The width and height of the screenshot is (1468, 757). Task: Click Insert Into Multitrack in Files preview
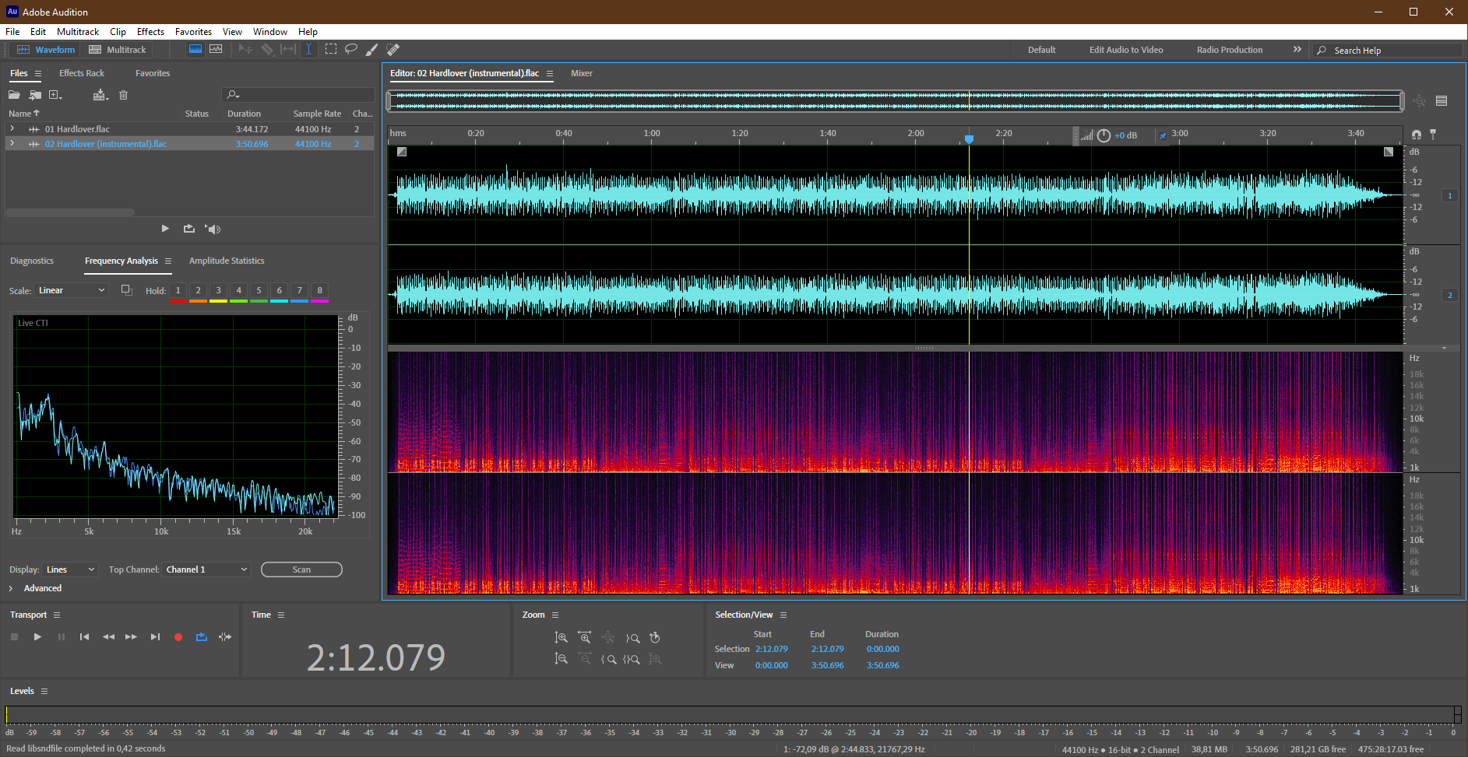click(188, 229)
